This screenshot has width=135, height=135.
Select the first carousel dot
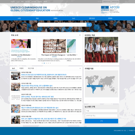tap(42, 63)
